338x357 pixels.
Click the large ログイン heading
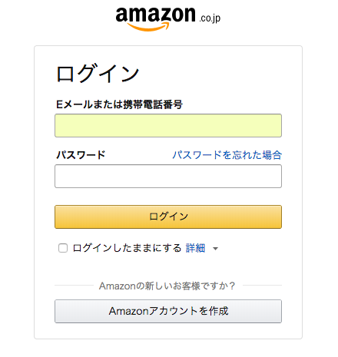point(98,74)
